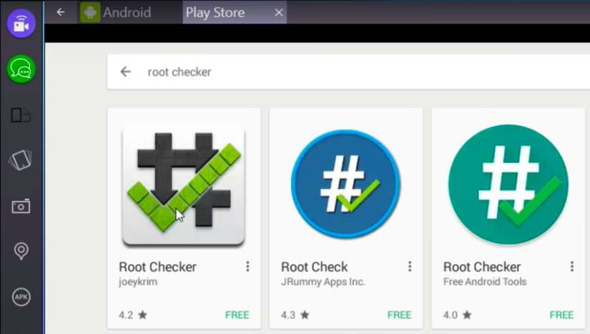590x334 pixels.
Task: Click FREE on JRummy Root Check card
Action: (399, 315)
